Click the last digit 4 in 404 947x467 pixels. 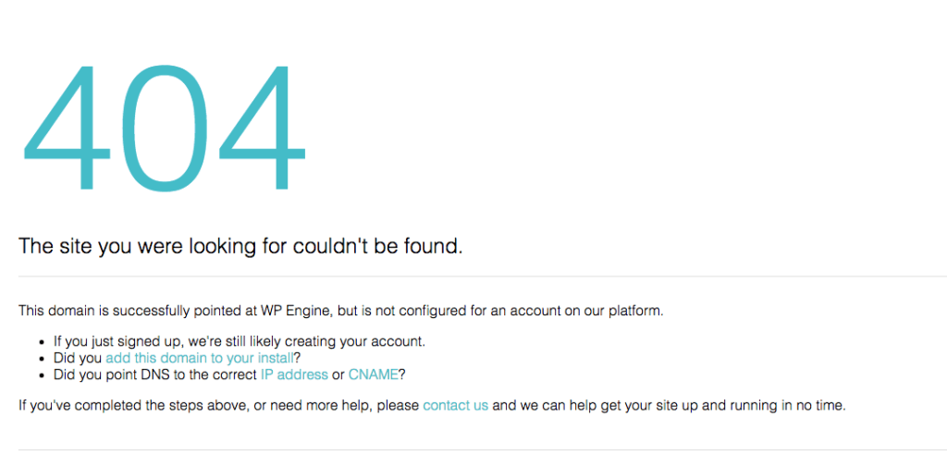click(x=262, y=127)
